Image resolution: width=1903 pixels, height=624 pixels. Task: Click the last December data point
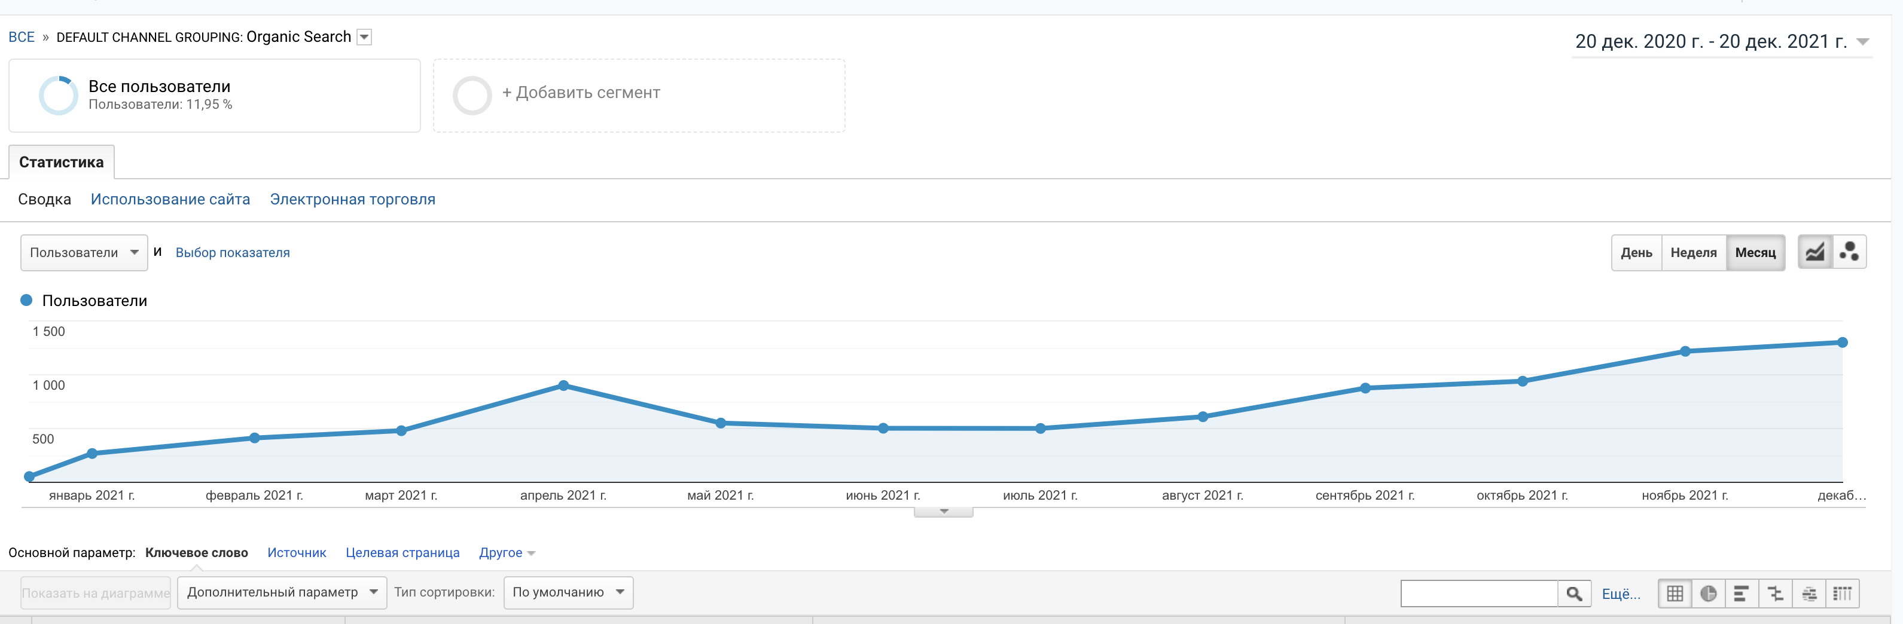(x=1843, y=342)
